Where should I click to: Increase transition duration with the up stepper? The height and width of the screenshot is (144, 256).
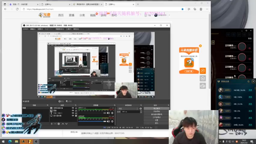coord(141,111)
